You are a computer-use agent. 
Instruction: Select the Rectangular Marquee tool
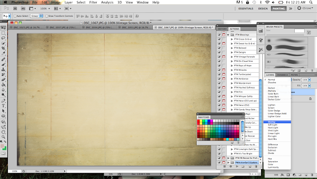click(3, 33)
